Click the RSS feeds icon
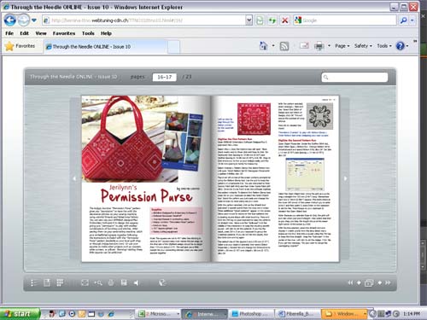 [x=284, y=46]
